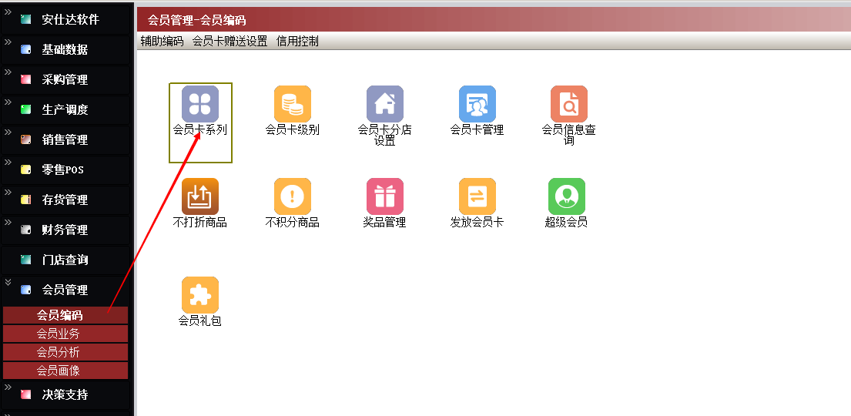Screen dimensions: 851x416
Task: Open the 超级会员 green icon
Action: [x=567, y=196]
